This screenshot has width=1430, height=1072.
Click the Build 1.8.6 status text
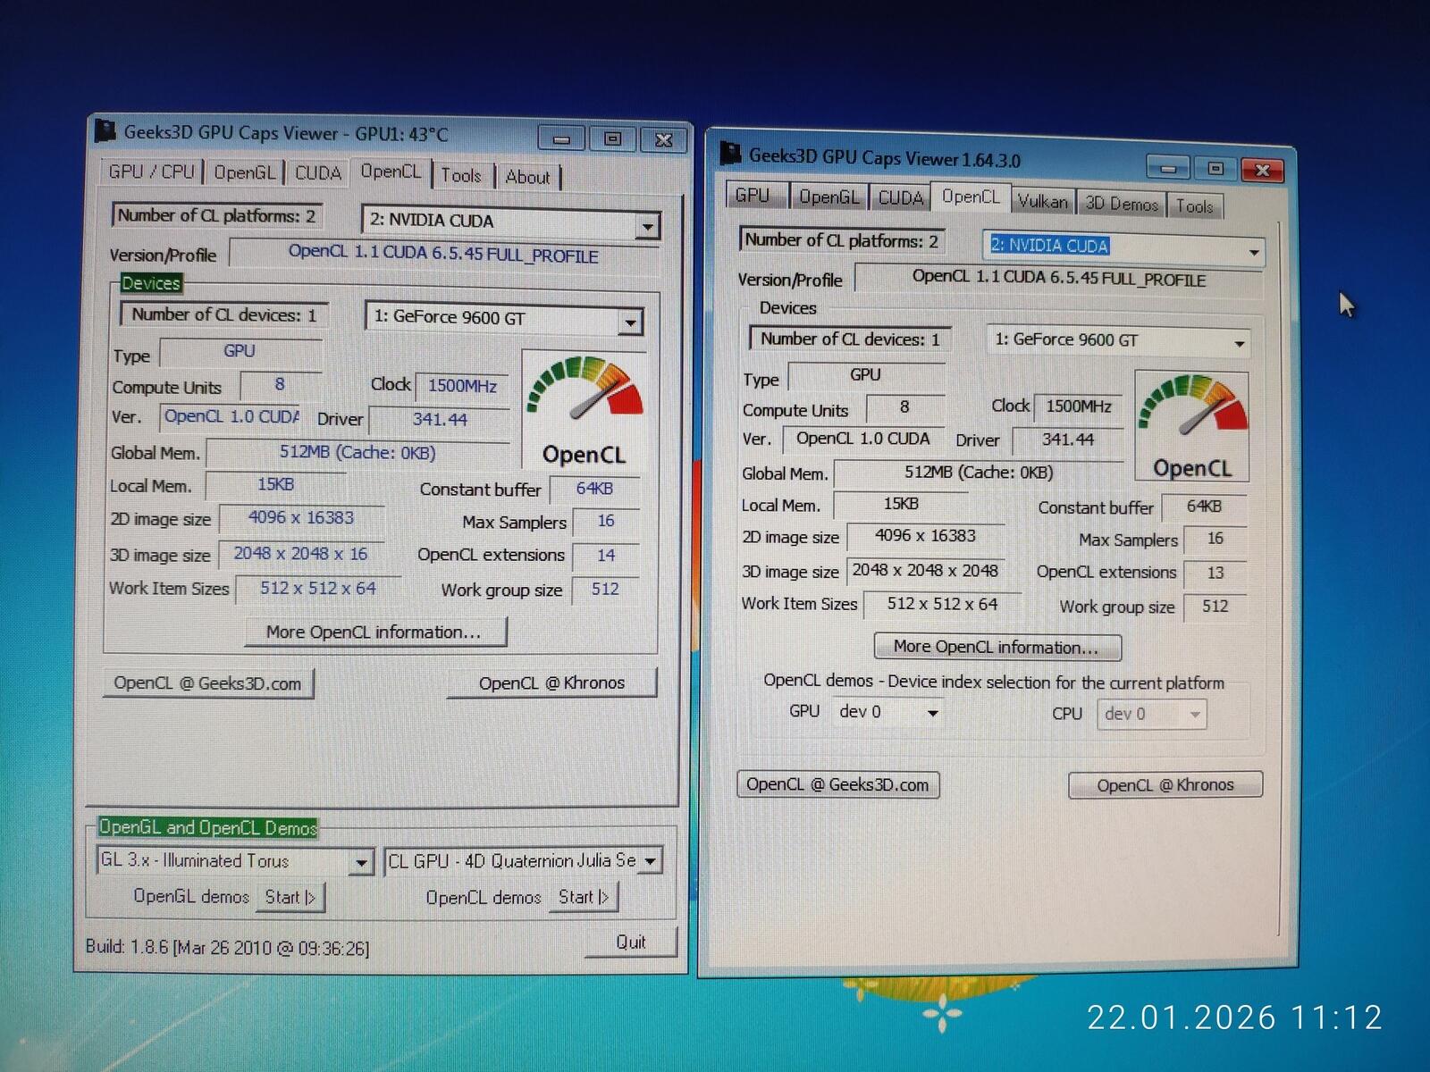pos(227,947)
